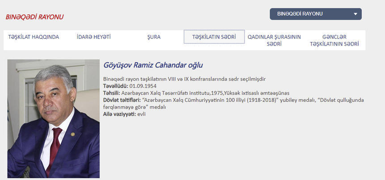Viewport: 385px width, 180px height.
Task: Click the Təvəllüdü birth date line
Action: pos(130,86)
